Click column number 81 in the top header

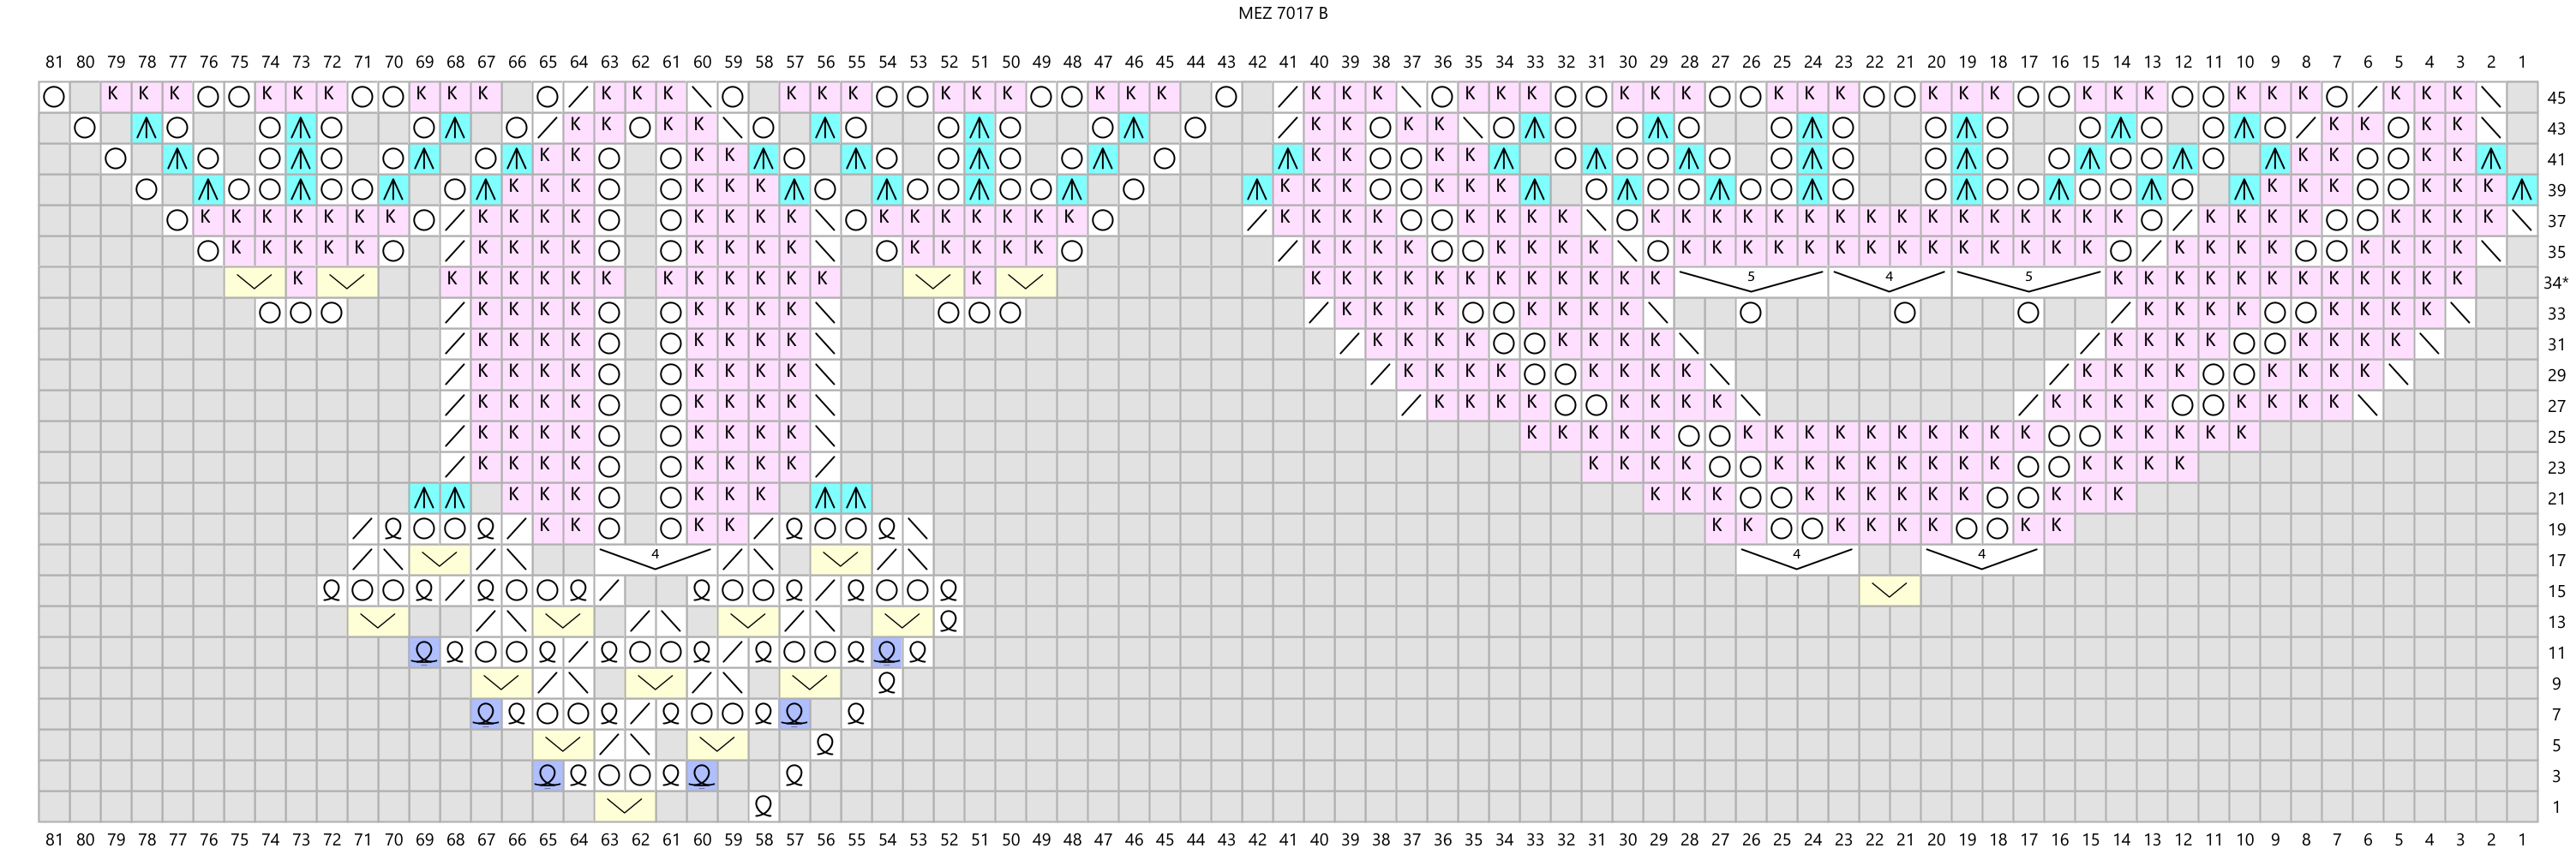[54, 62]
